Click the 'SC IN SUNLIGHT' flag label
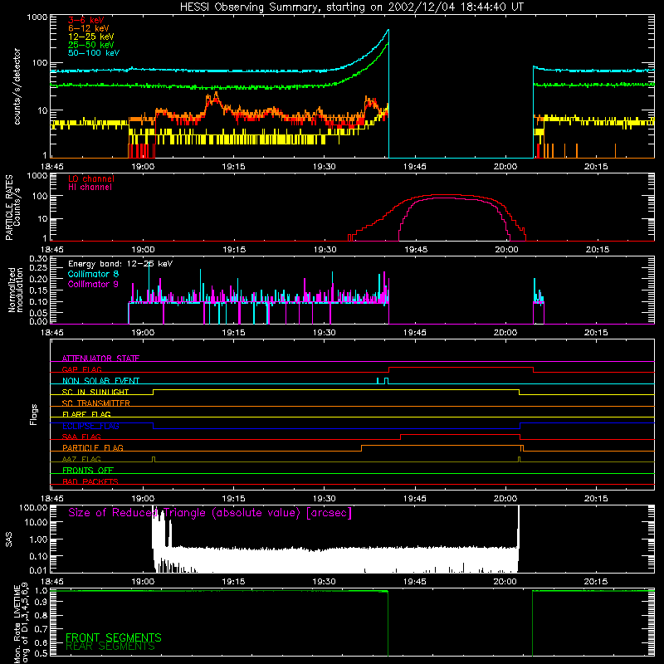This screenshot has width=664, height=664. tap(95, 392)
